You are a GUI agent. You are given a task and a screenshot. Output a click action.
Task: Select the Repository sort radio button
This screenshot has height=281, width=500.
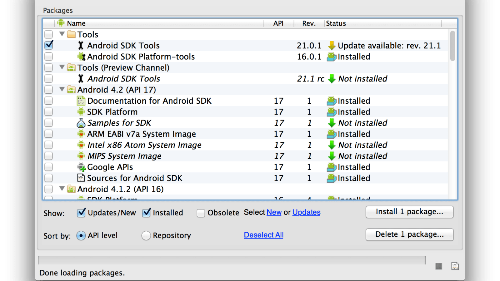tap(146, 236)
